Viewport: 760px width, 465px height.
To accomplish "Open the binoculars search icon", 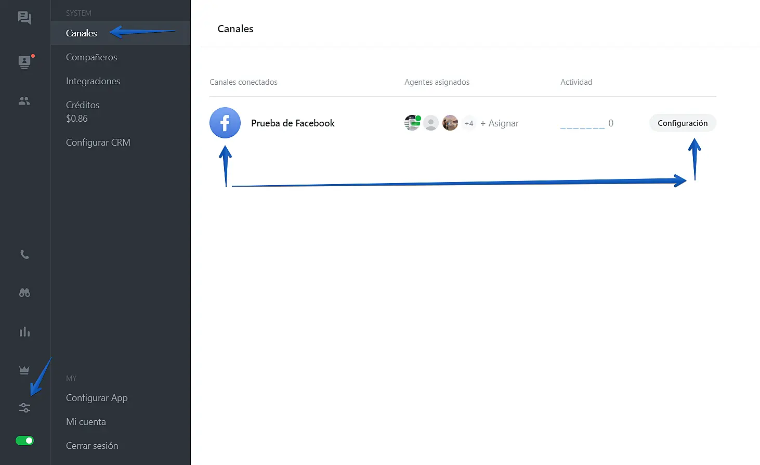I will 24,293.
